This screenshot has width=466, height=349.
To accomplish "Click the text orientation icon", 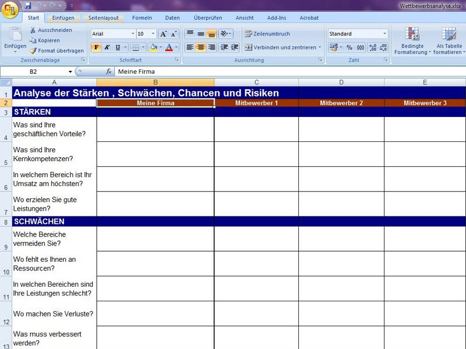I will 225,34.
